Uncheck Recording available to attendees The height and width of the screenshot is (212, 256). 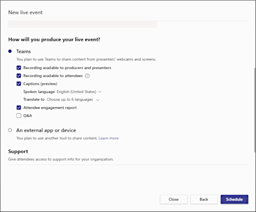tap(19, 76)
